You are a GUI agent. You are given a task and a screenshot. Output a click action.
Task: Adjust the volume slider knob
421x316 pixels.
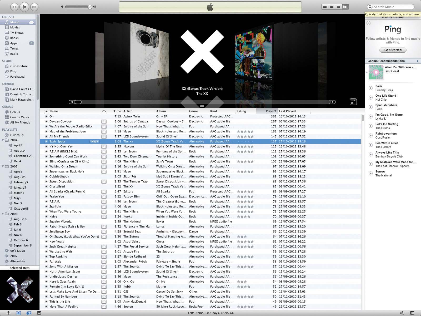[90, 7]
